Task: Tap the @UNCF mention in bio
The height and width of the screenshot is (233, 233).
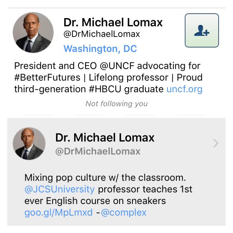Action: pyautogui.click(x=117, y=66)
